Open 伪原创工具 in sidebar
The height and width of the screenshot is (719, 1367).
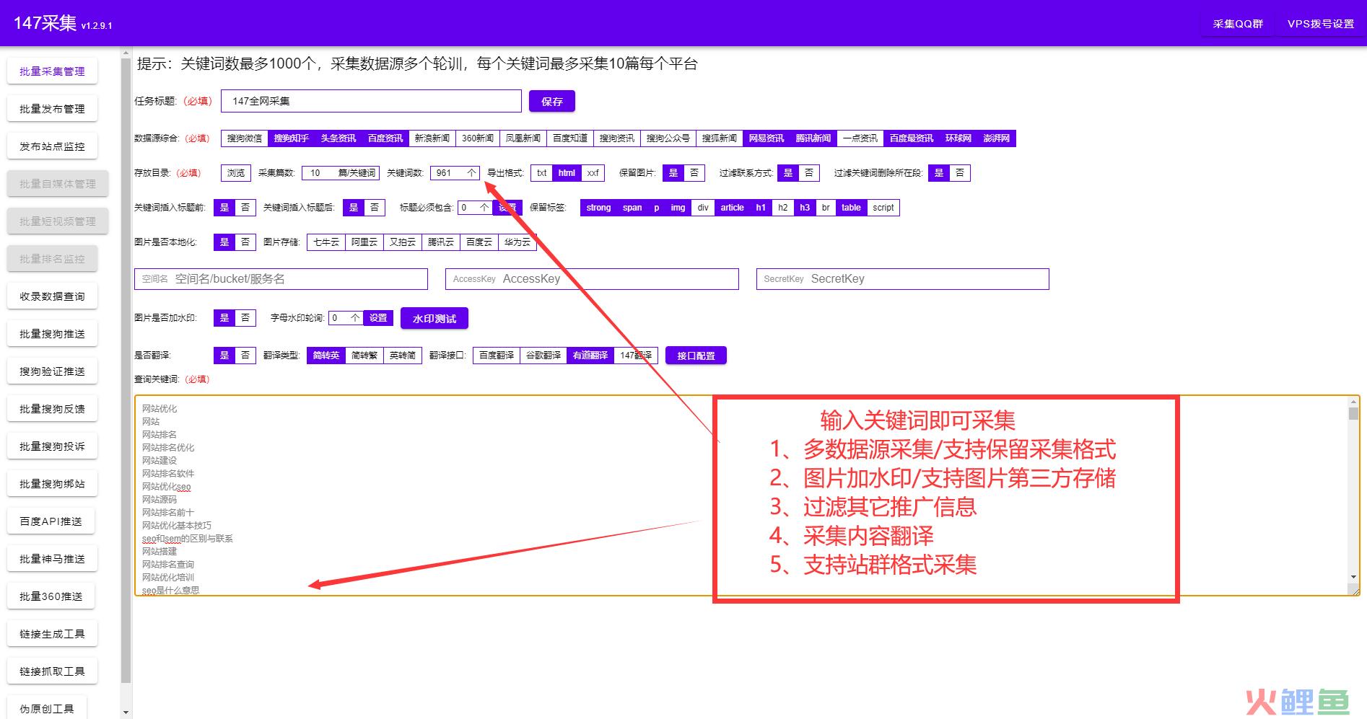(x=47, y=709)
